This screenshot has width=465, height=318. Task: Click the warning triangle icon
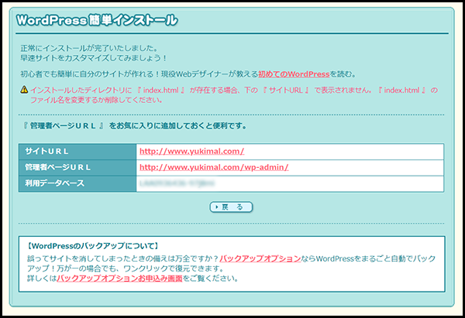(x=24, y=91)
